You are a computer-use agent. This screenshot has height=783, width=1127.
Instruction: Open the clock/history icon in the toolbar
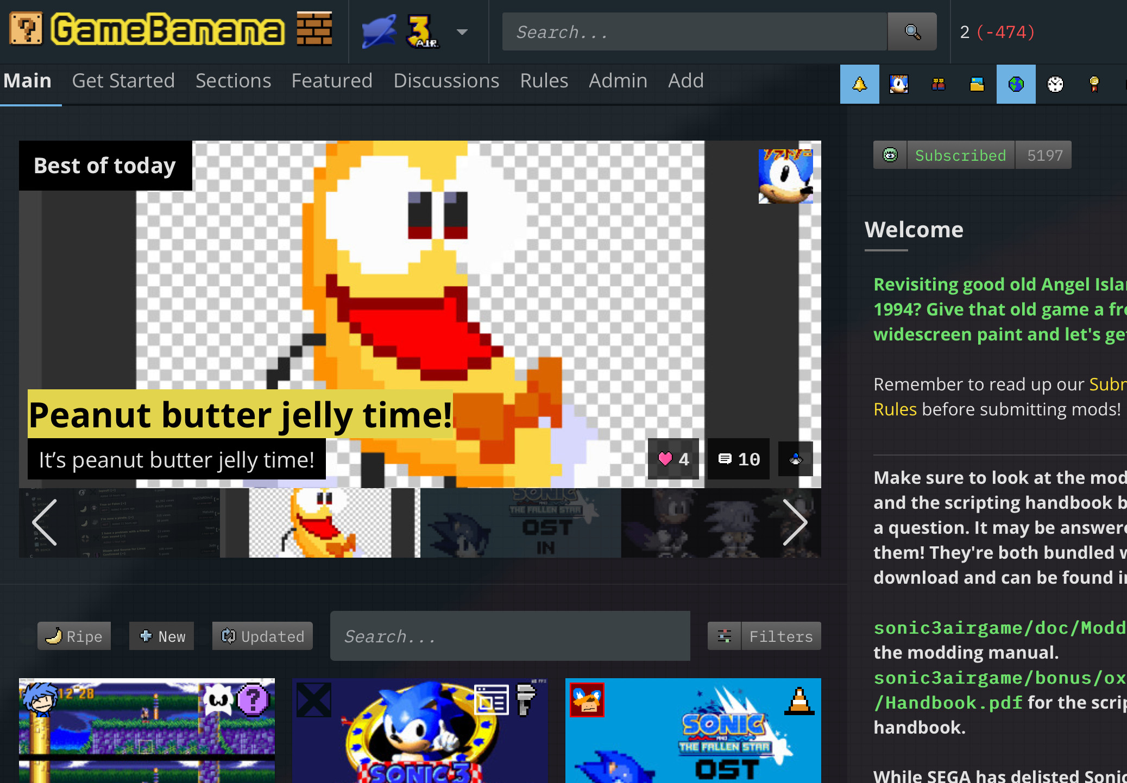(x=1055, y=84)
